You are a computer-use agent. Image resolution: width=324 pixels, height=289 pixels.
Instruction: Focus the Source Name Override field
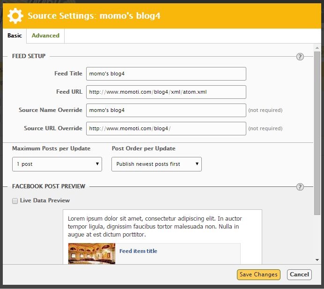(166, 110)
